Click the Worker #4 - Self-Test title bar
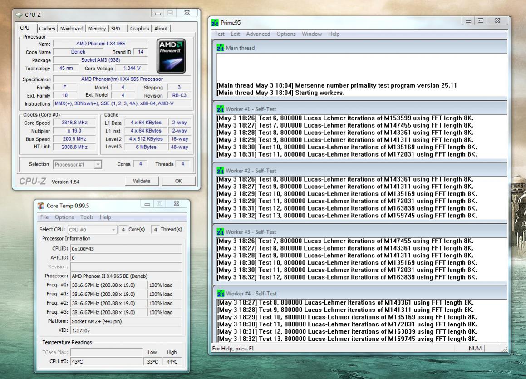Screen dimensions: 526x379 pos(360,294)
